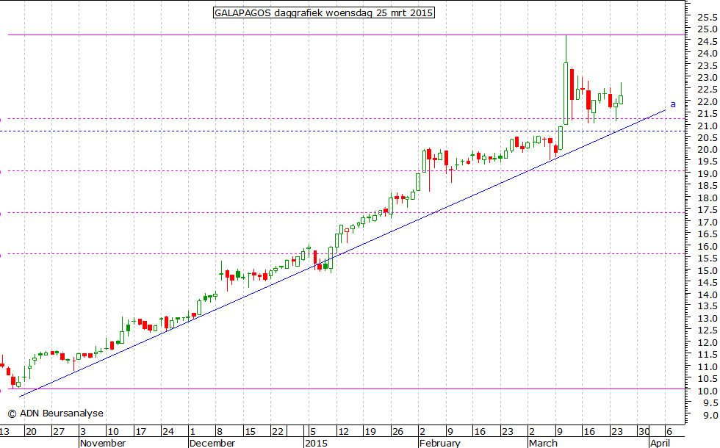Click the 25.5 price axis value
The width and height of the screenshot is (720, 448).
[707, 18]
